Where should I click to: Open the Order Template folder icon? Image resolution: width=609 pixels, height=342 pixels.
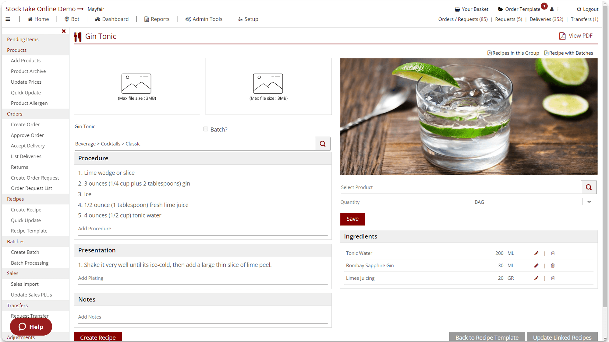coord(500,9)
